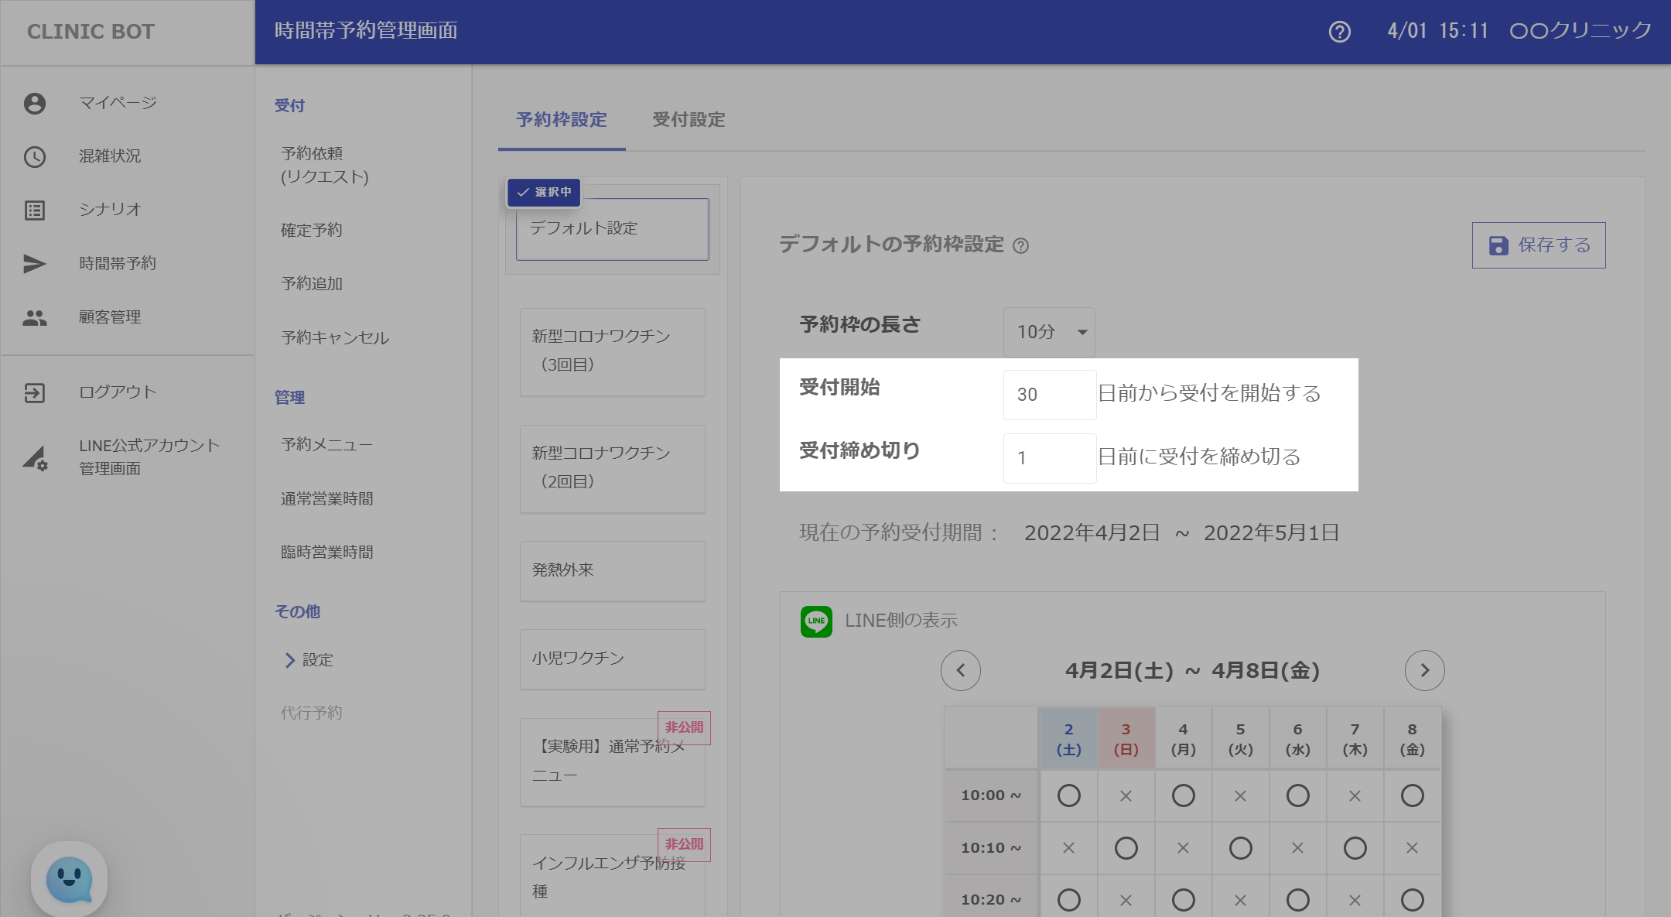Screen dimensions: 1671x917
Task: Open the chatbot mascot icon
Action: (x=70, y=879)
